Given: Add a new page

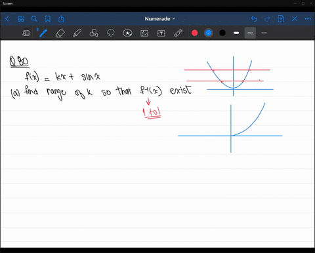Looking at the screenshot, I should coord(281,19).
